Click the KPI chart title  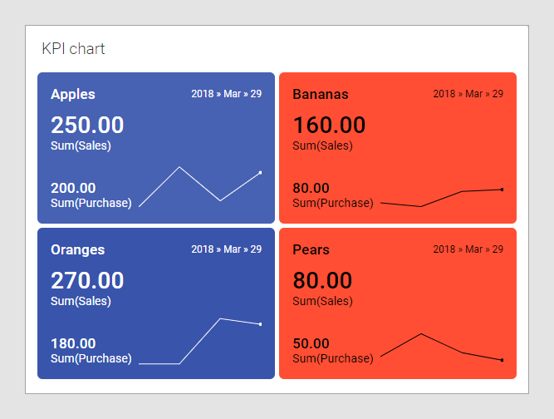73,49
